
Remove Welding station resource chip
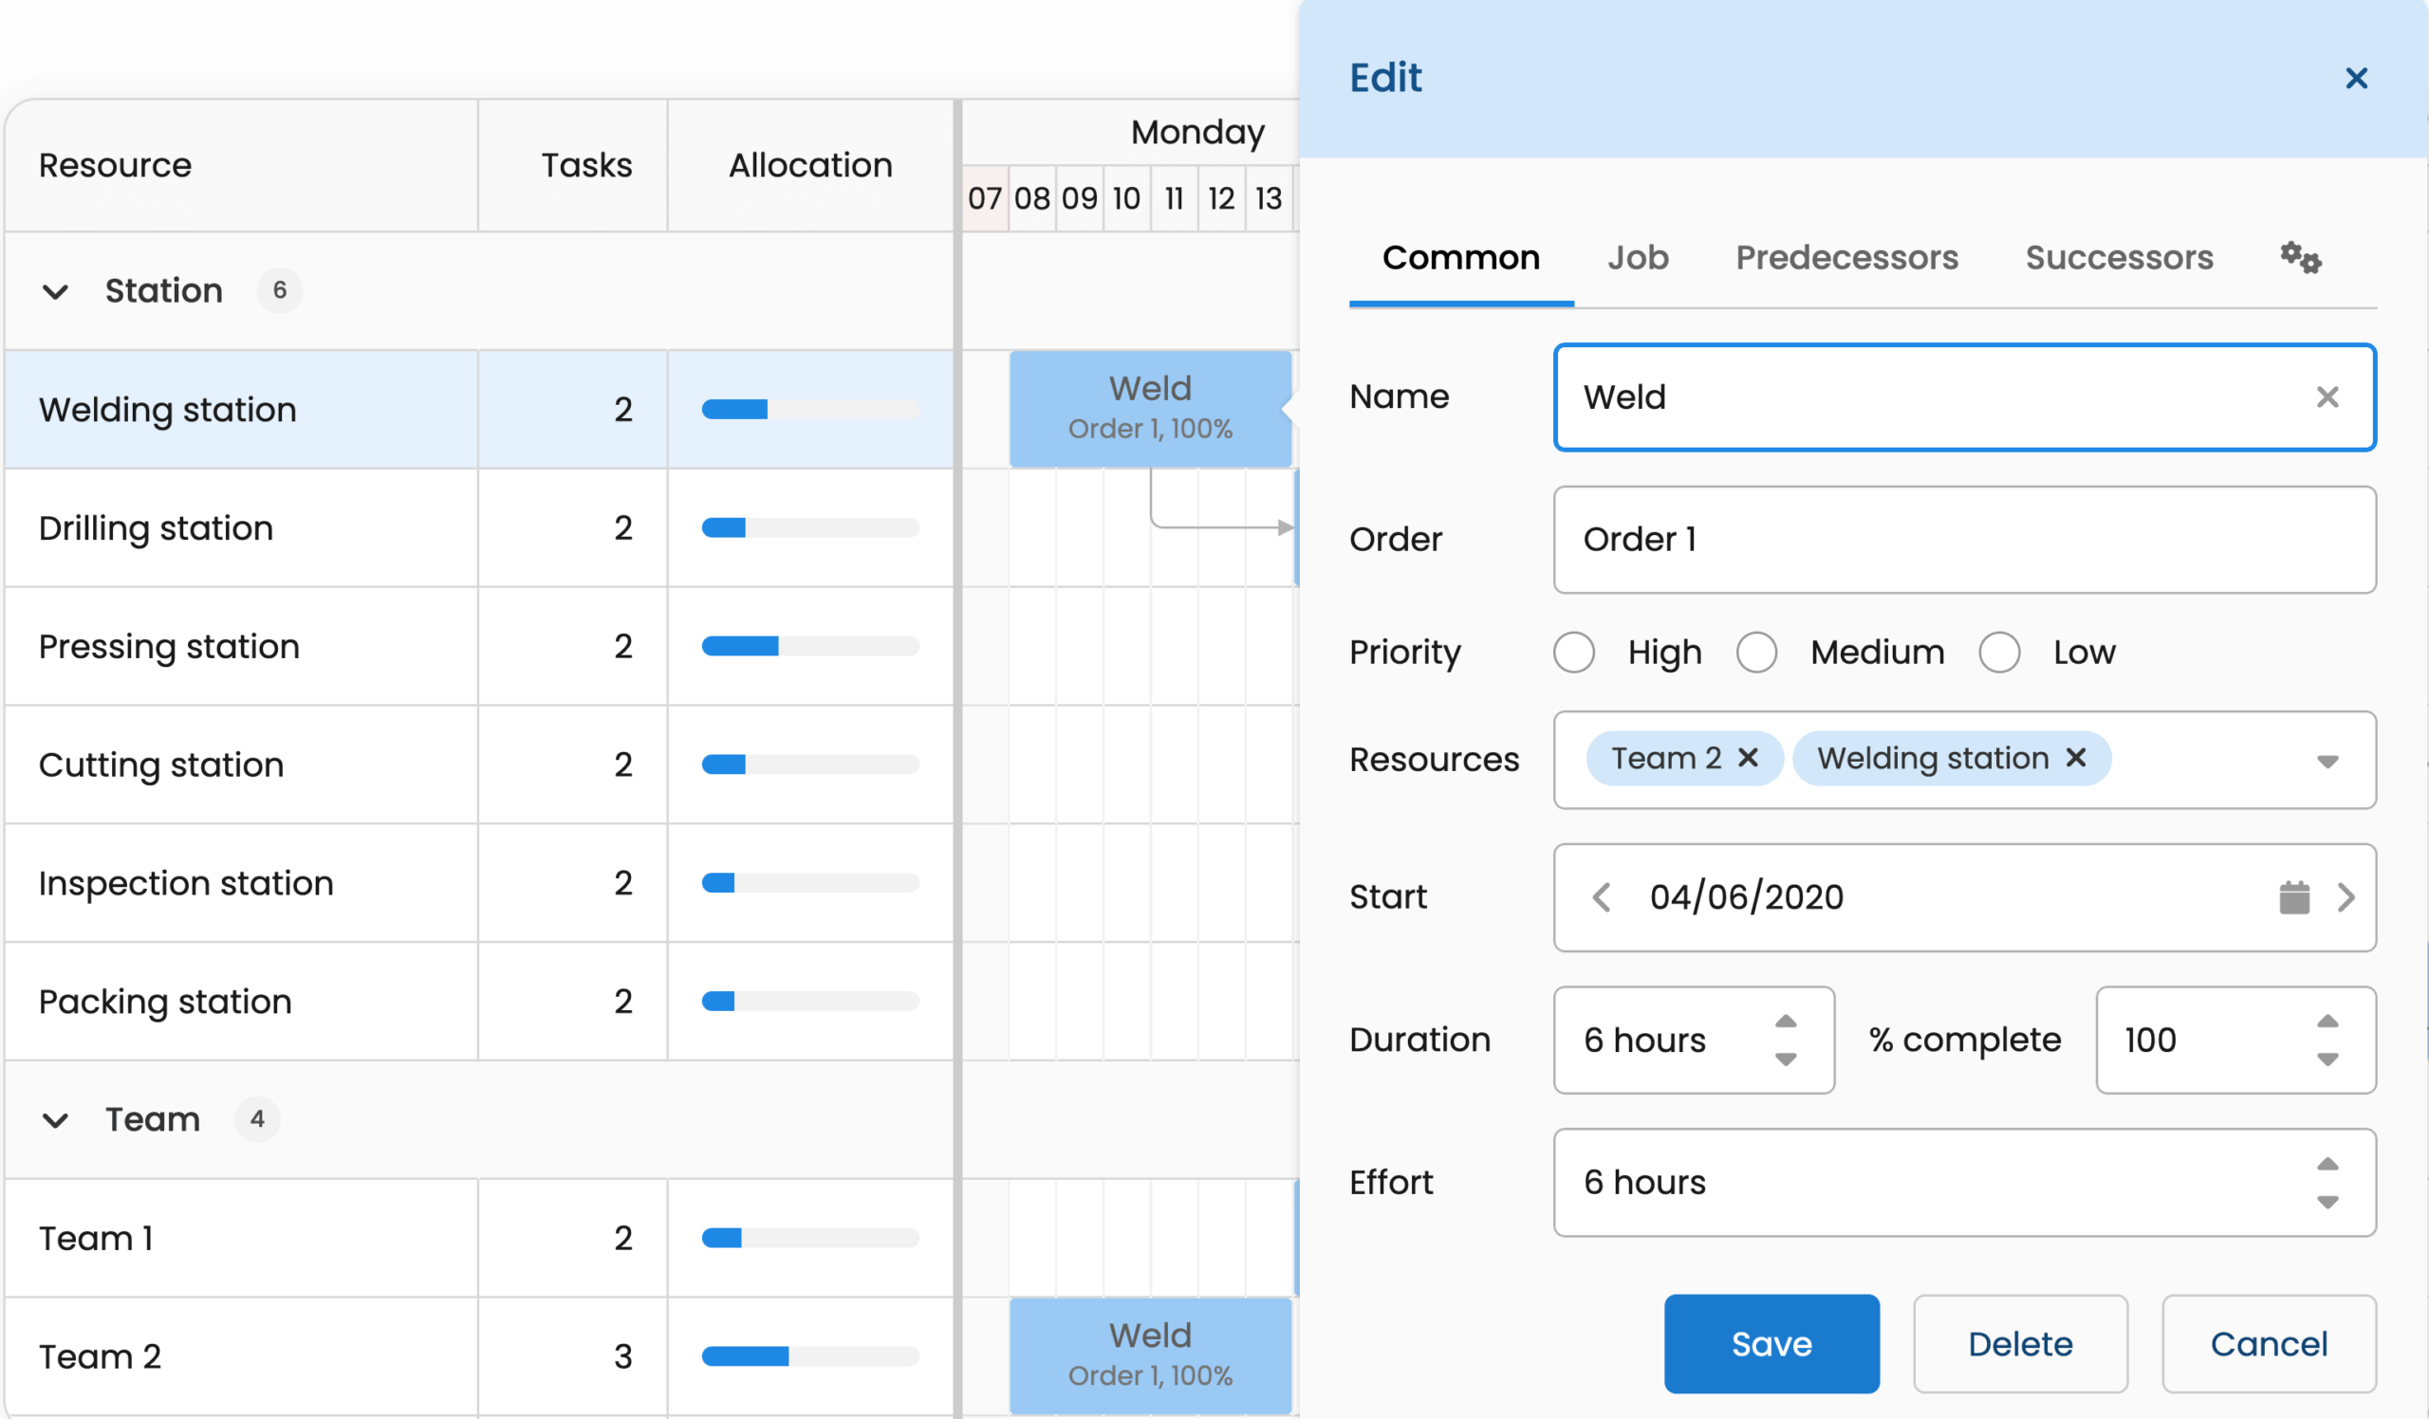pos(2075,758)
